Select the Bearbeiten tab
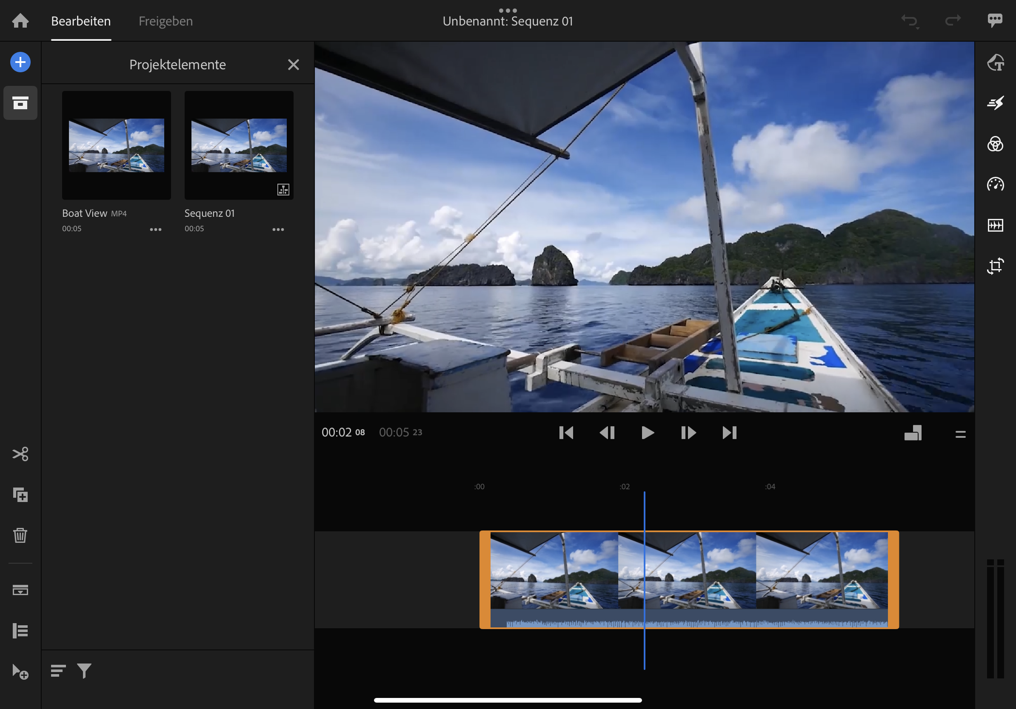 [x=81, y=21]
